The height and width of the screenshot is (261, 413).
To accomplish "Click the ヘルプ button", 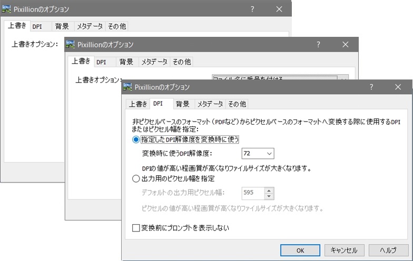I will coord(388,250).
